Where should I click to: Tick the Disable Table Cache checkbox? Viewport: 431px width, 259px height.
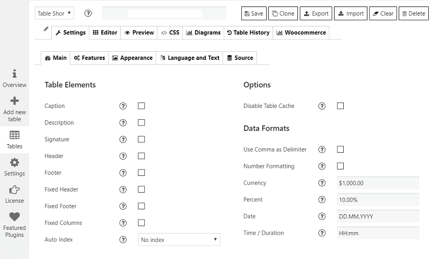340,106
